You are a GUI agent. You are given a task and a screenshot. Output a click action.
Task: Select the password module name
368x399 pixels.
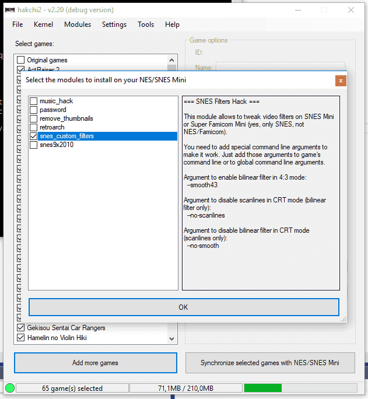coord(53,110)
